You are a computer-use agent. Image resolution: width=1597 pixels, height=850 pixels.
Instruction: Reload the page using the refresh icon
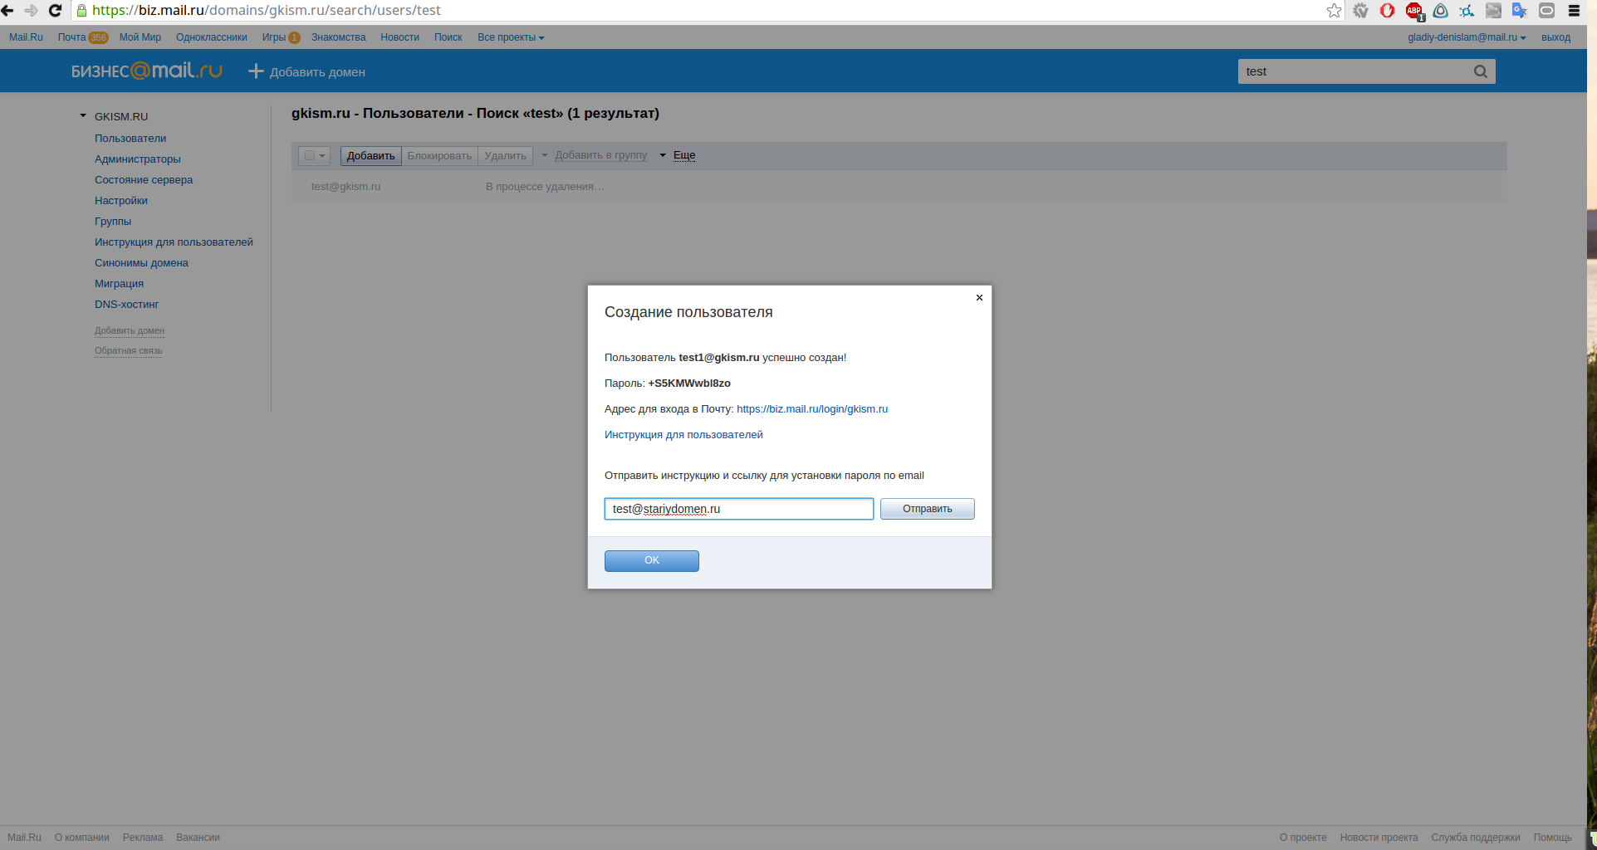pyautogui.click(x=56, y=11)
